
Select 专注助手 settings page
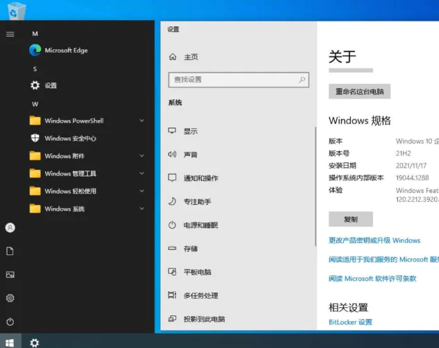coord(198,202)
